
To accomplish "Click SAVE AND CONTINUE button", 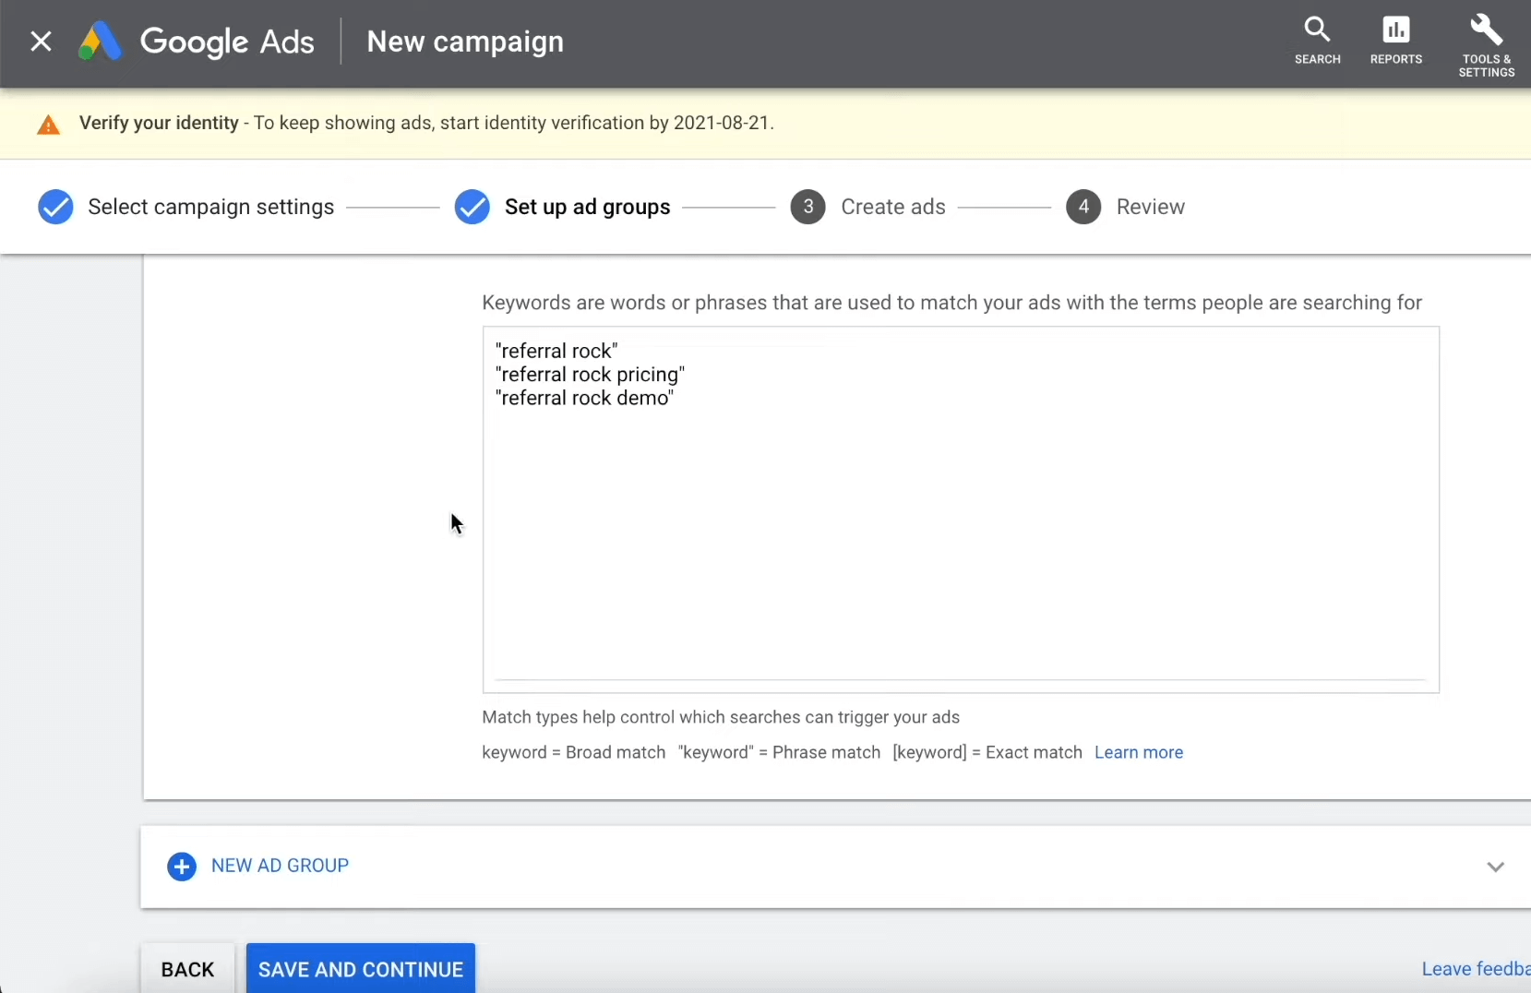I will pos(361,969).
